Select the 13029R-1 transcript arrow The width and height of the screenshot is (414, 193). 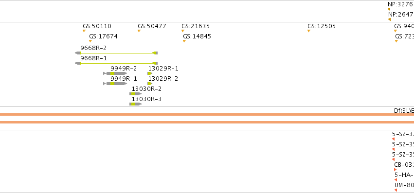pyautogui.click(x=150, y=73)
